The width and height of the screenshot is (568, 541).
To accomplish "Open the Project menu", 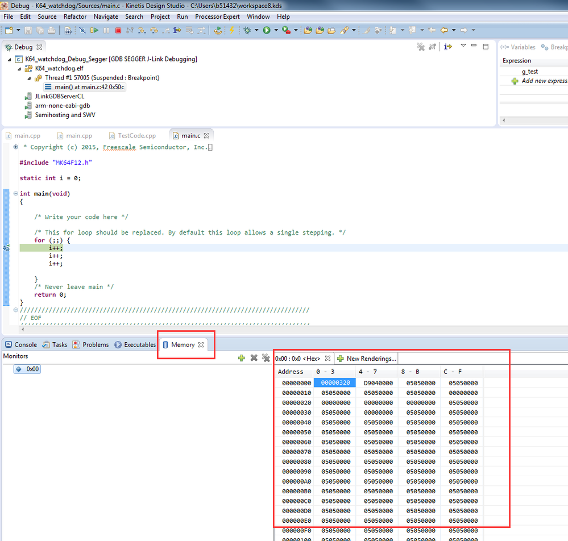I will (160, 16).
